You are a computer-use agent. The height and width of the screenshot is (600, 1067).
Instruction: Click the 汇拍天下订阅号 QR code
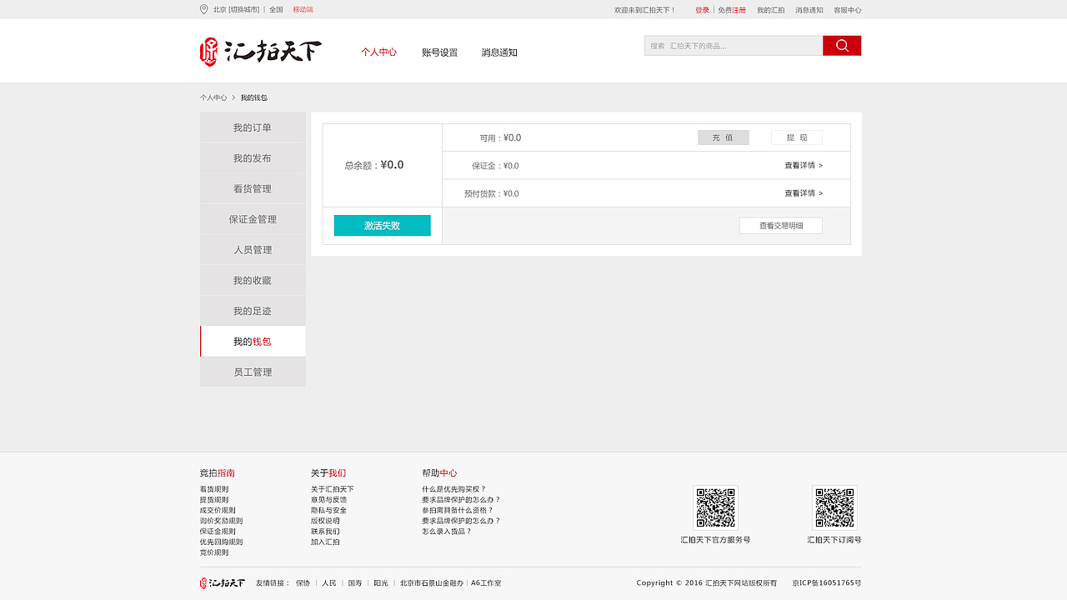834,507
